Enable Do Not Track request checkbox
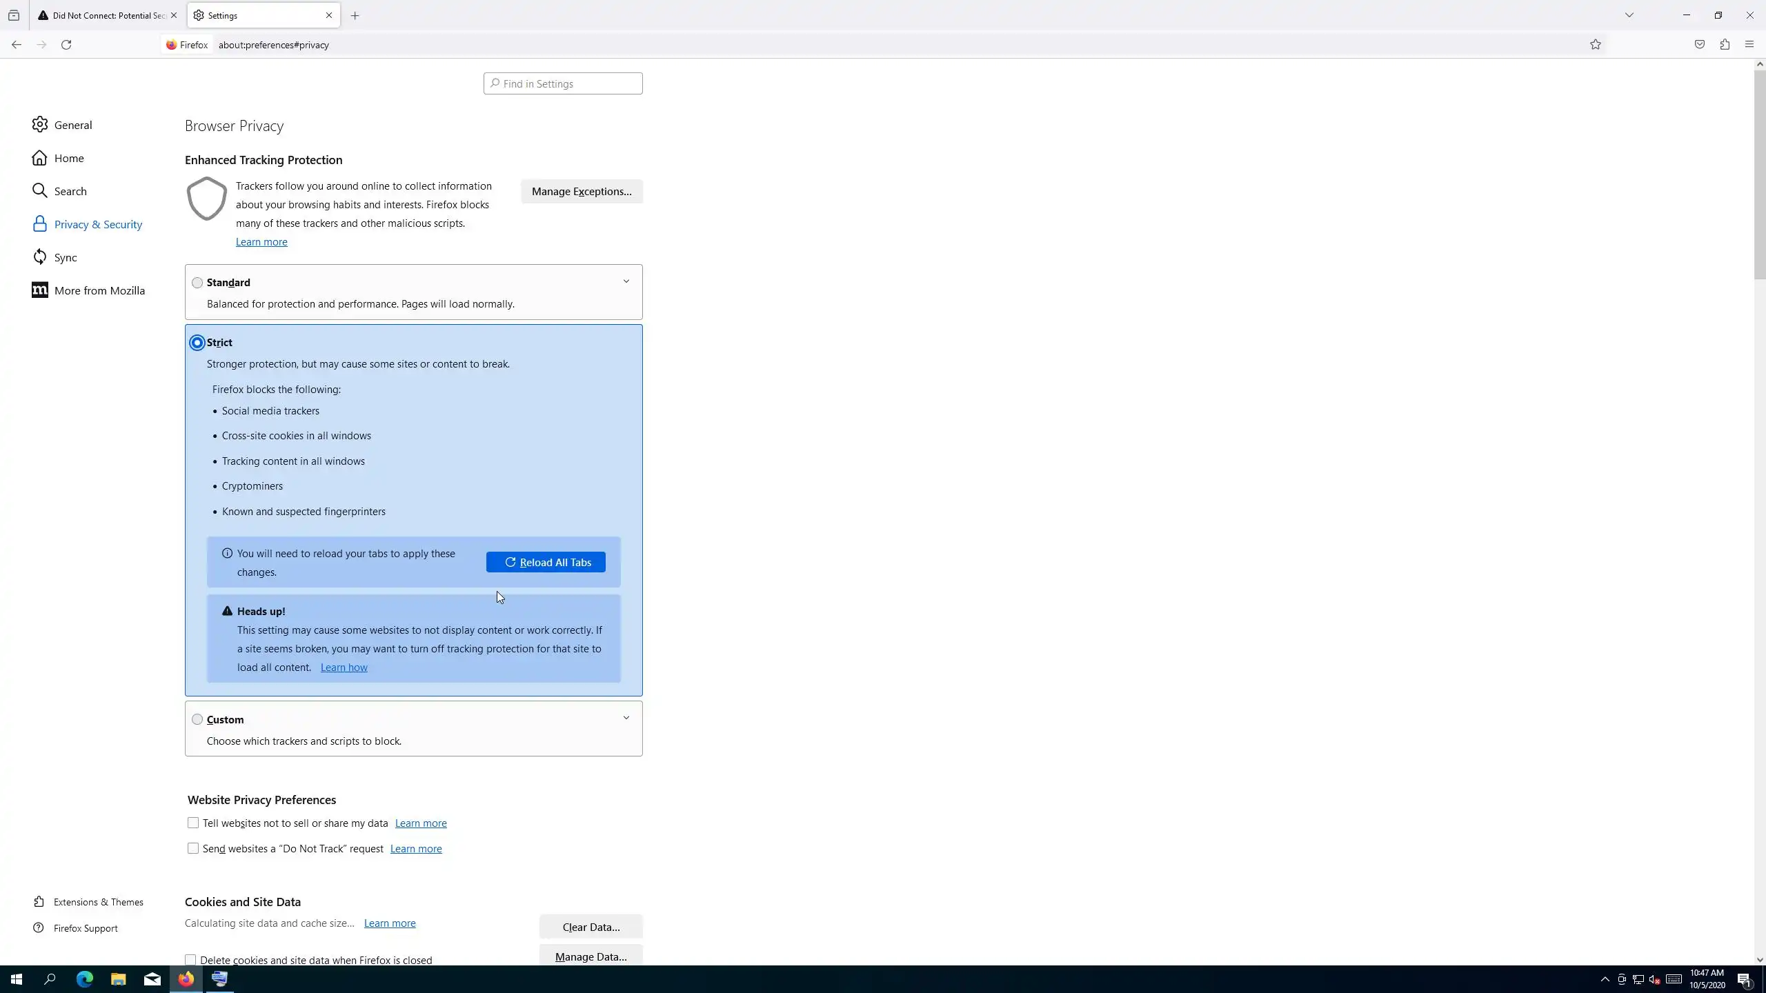Viewport: 1766px width, 993px height. pyautogui.click(x=193, y=848)
